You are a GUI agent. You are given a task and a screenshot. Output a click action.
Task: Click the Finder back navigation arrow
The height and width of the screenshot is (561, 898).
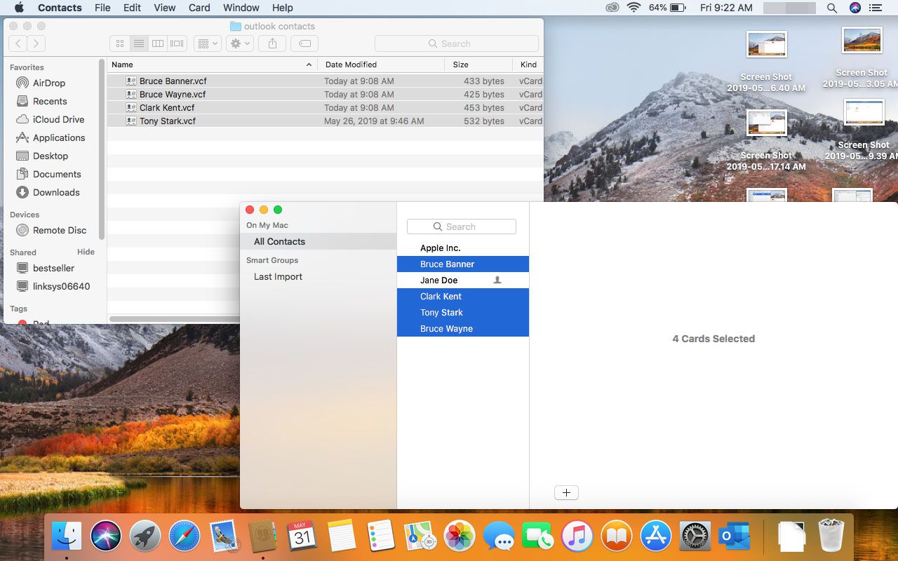[x=18, y=43]
